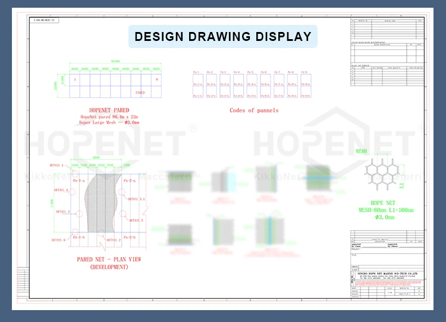Select the DETAIL 5 callout circle
Viewport: 446px width, 322px height.
(123, 214)
